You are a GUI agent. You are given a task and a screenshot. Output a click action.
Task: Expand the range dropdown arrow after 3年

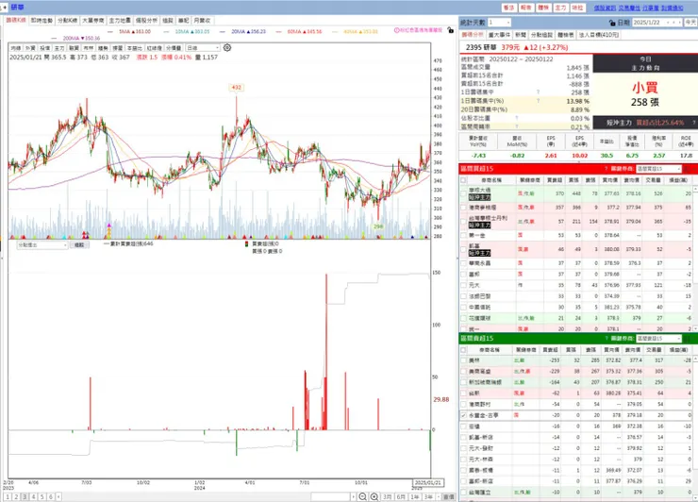[439, 496]
